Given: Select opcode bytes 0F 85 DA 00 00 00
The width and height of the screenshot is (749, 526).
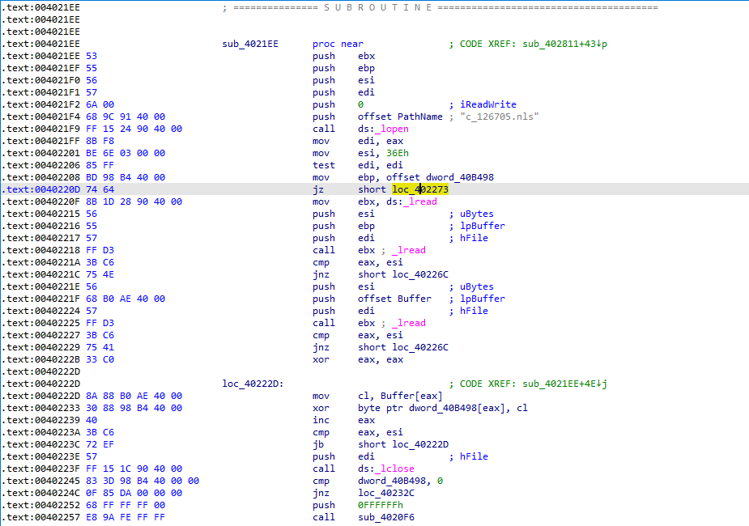Looking at the screenshot, I should (x=134, y=493).
